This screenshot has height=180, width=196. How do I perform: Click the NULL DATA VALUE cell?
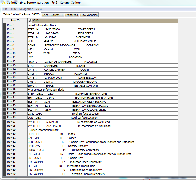point(103,41)
